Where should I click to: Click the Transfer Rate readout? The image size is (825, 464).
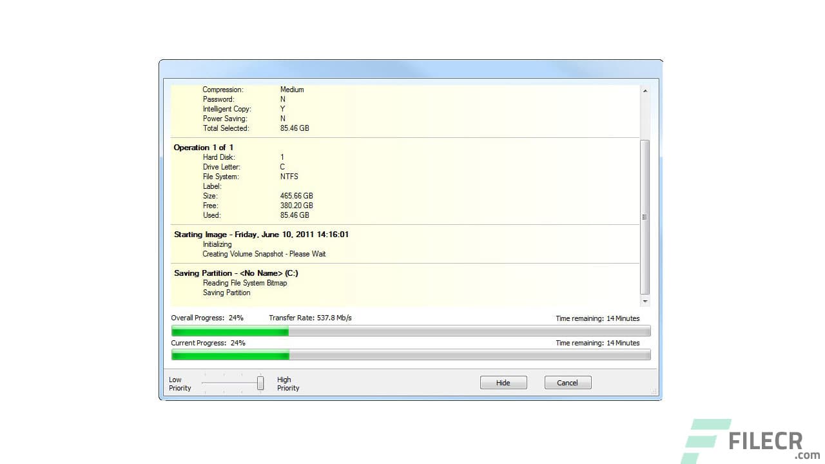[x=311, y=317]
